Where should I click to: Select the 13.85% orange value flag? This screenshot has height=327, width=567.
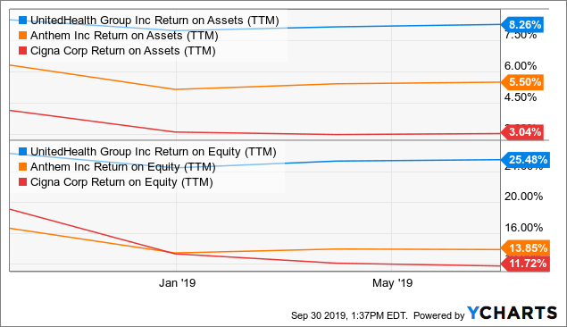[525, 248]
